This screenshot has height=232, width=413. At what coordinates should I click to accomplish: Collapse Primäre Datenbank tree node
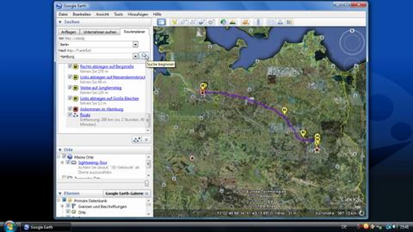point(59,200)
